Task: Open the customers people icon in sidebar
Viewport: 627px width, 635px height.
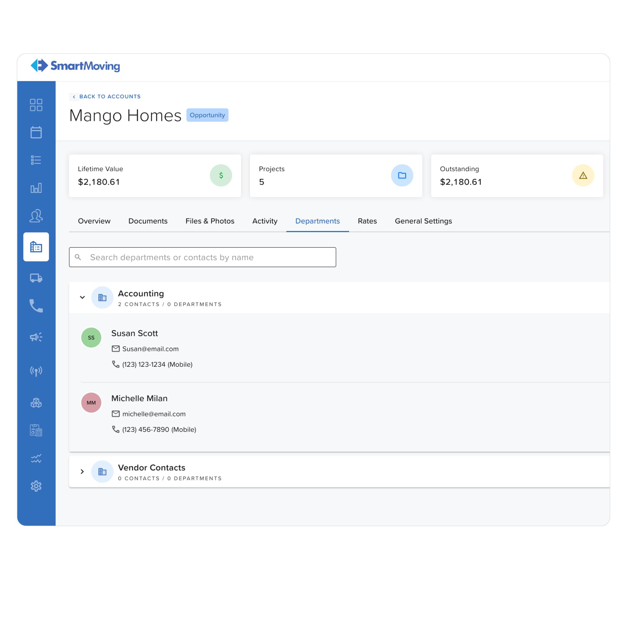Action: click(x=36, y=216)
